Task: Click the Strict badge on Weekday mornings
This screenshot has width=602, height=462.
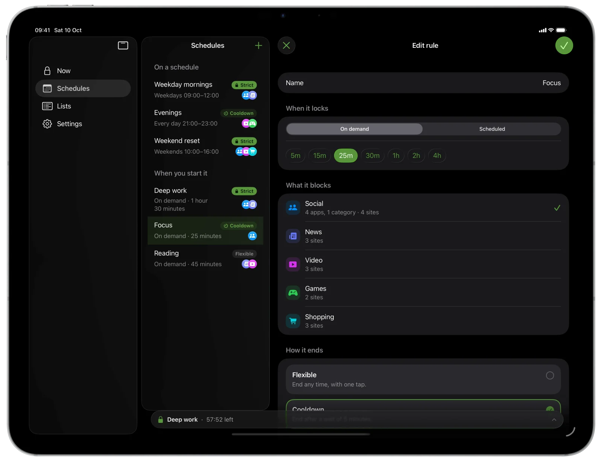Action: click(x=244, y=85)
